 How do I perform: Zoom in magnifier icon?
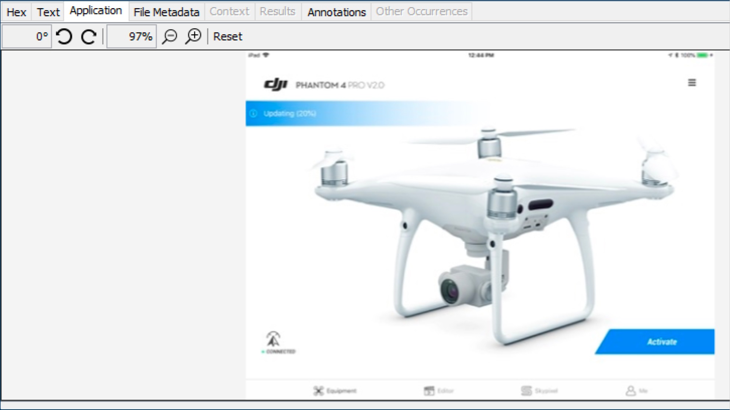193,36
